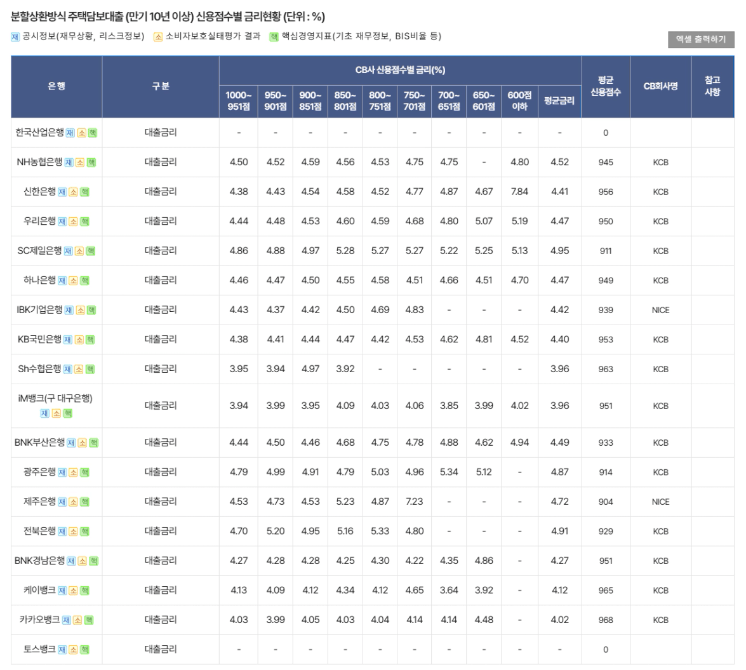746x670 pixels.
Task: Open NH농협은행 blue 재 disclosure icon
Action: tap(69, 163)
